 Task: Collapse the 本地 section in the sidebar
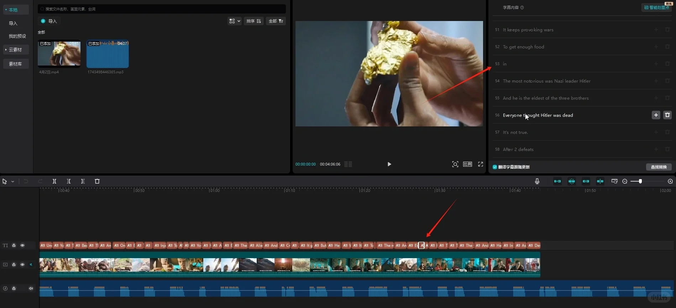coord(6,10)
